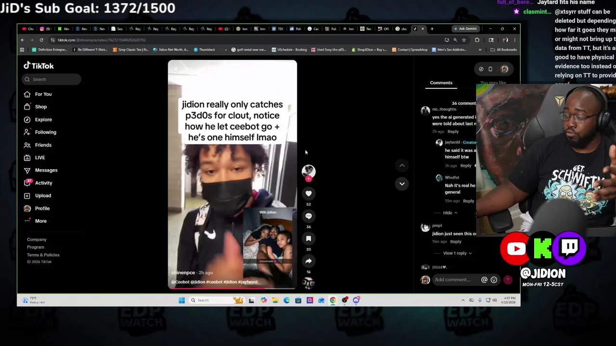The width and height of the screenshot is (616, 346).
Task: Open the Thumbtack bookmark
Action: [205, 49]
